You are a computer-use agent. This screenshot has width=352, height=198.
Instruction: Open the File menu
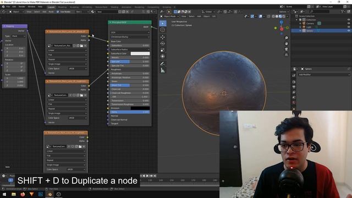point(8,7)
